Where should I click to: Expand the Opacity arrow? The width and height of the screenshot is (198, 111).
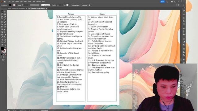(62, 5)
